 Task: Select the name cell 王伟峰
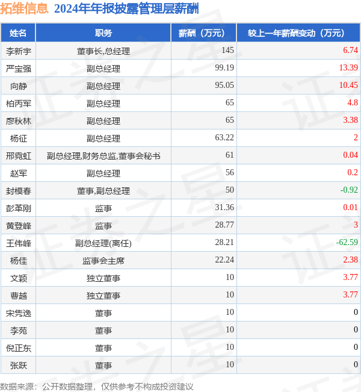19,243
